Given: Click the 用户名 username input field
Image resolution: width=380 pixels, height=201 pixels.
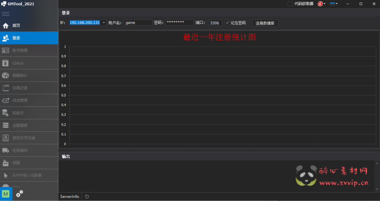Looking at the screenshot, I should coord(138,23).
